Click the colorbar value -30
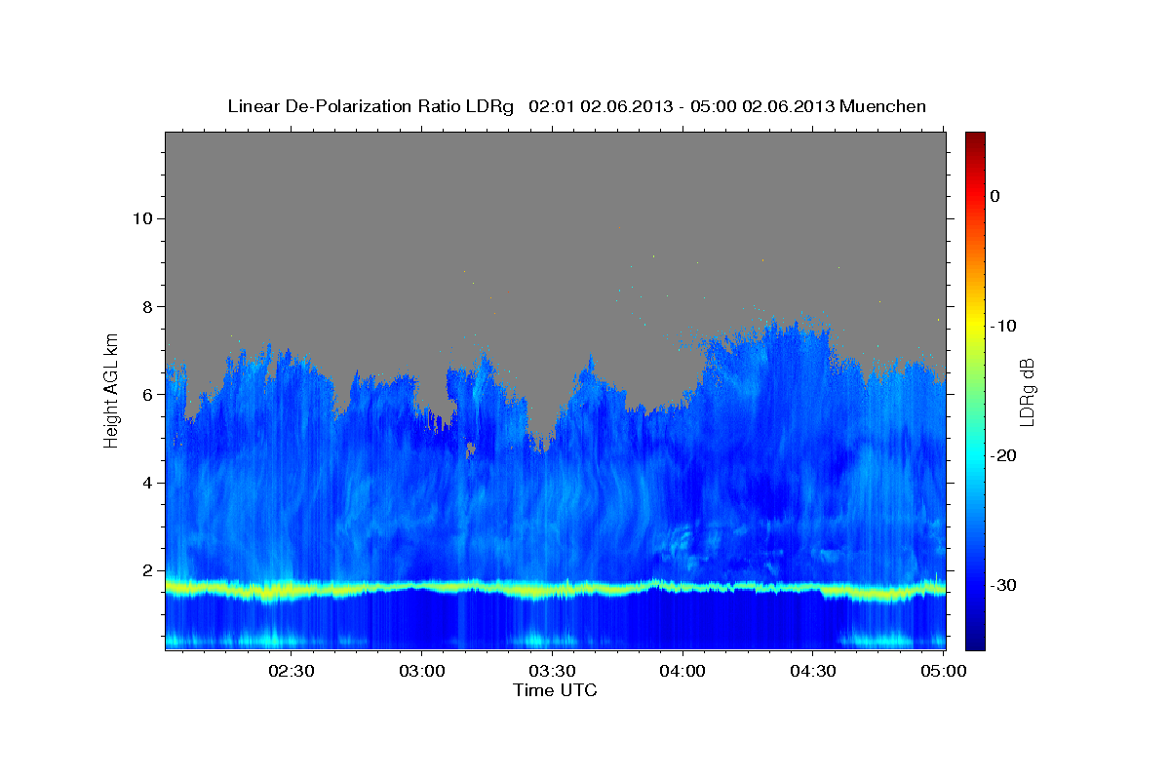 tap(1003, 585)
